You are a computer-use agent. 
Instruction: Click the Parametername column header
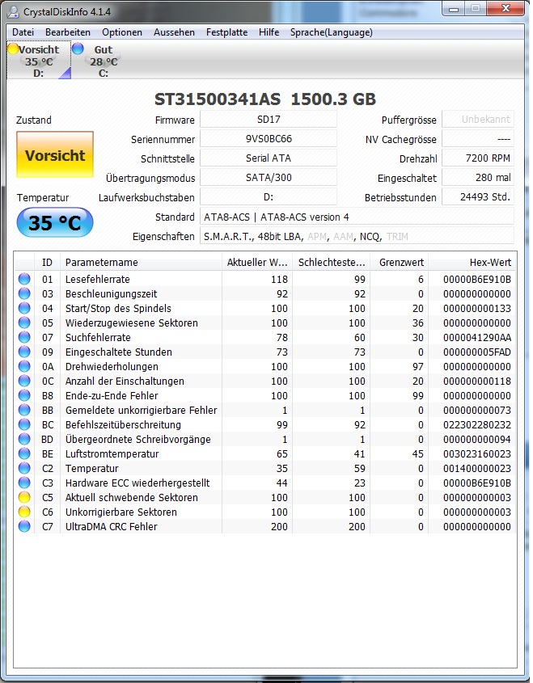[141, 262]
